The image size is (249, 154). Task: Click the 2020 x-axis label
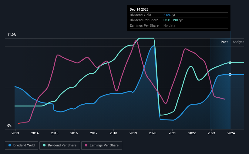point(153,133)
